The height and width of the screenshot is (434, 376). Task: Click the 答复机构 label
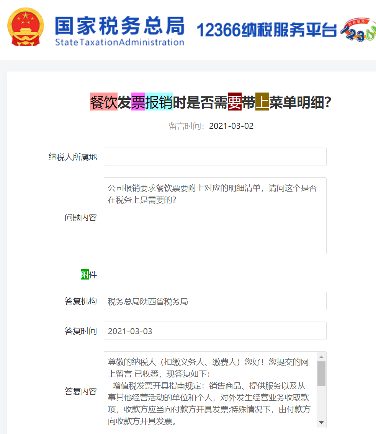[x=81, y=301]
